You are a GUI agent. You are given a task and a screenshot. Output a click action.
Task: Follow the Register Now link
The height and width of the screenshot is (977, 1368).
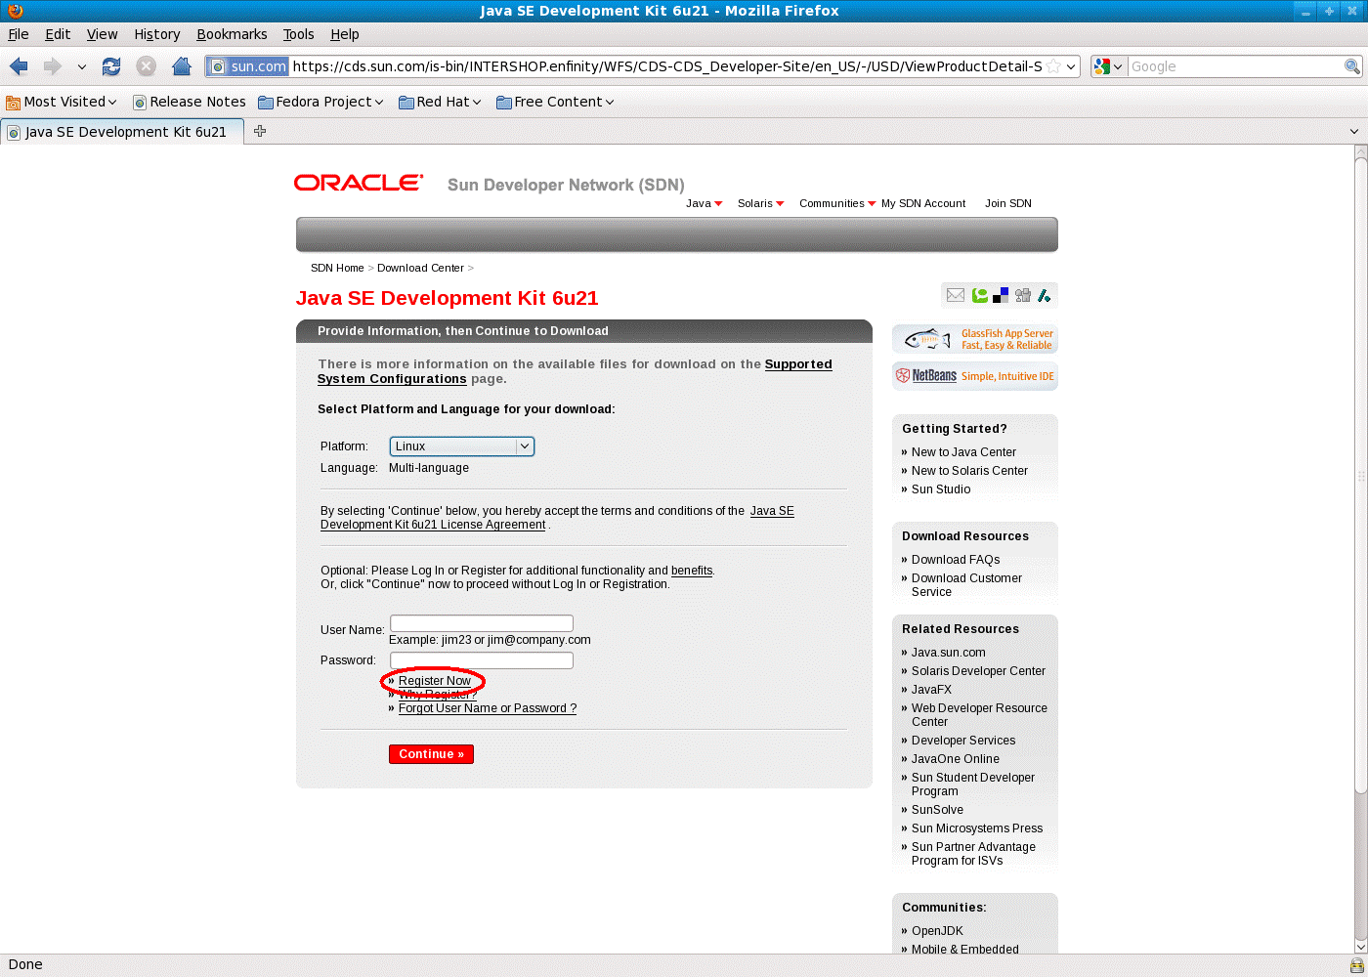(x=435, y=681)
